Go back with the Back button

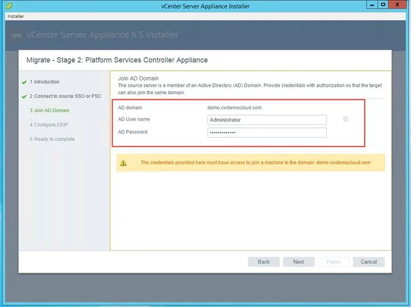point(264,262)
